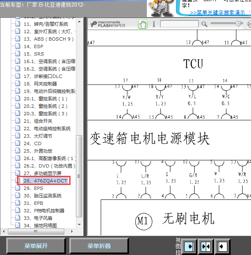Select 31、EPB entry
The width and height of the screenshot is (251, 255).
pos(33,203)
